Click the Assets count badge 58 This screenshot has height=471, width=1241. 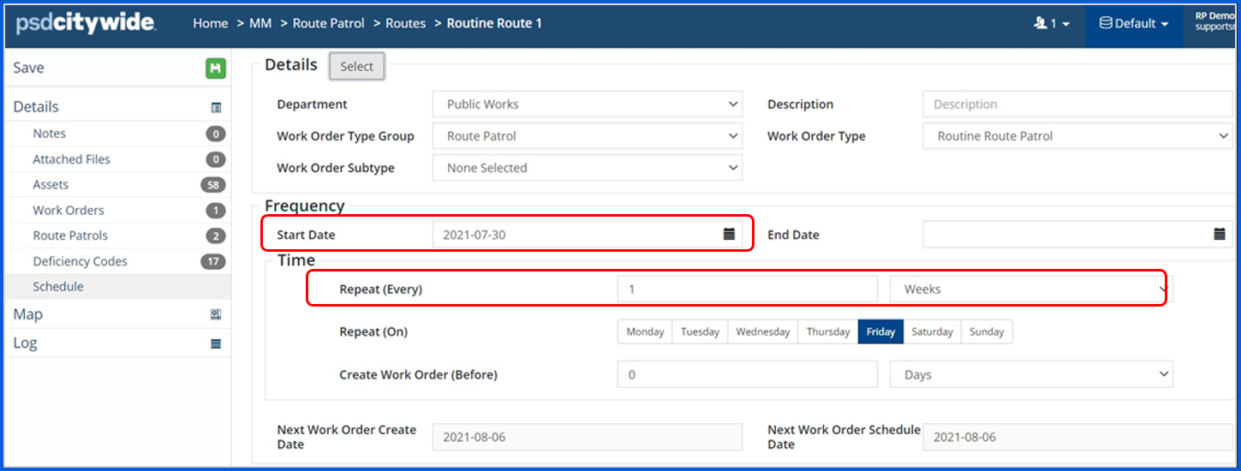click(213, 185)
